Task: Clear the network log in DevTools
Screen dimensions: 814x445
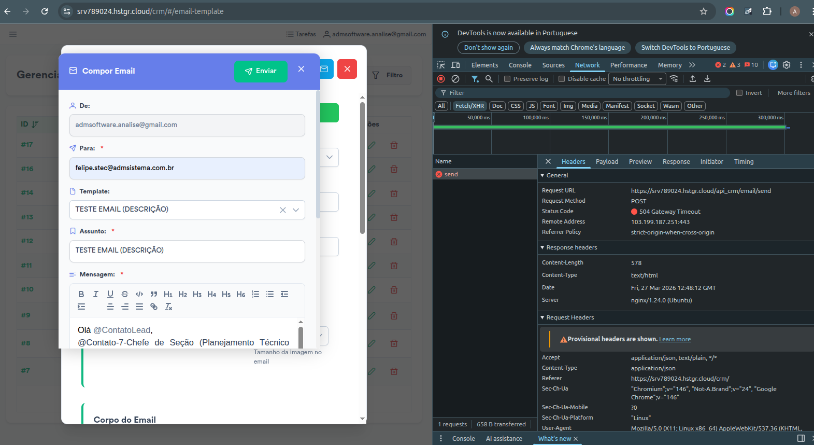Action: click(455, 79)
